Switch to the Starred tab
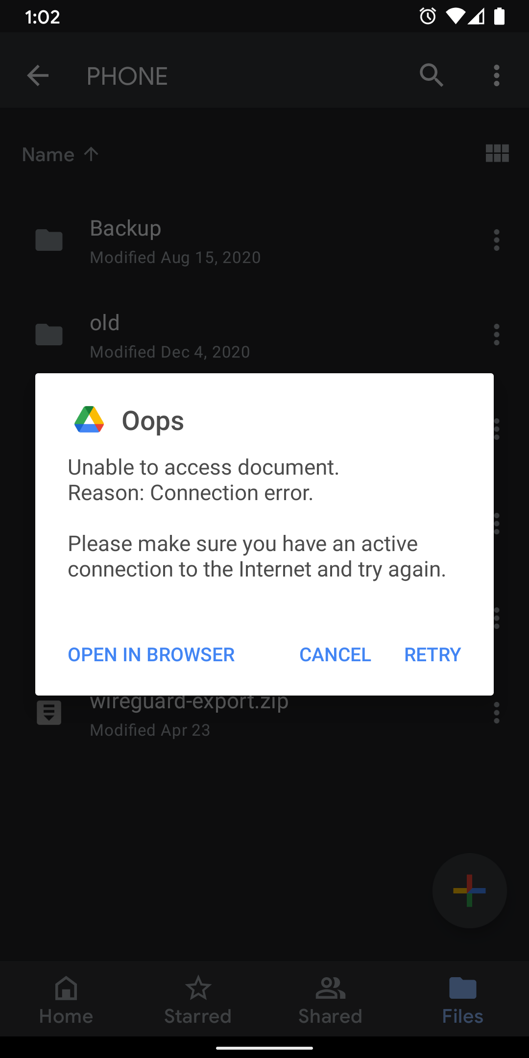This screenshot has height=1058, width=529. 198,999
